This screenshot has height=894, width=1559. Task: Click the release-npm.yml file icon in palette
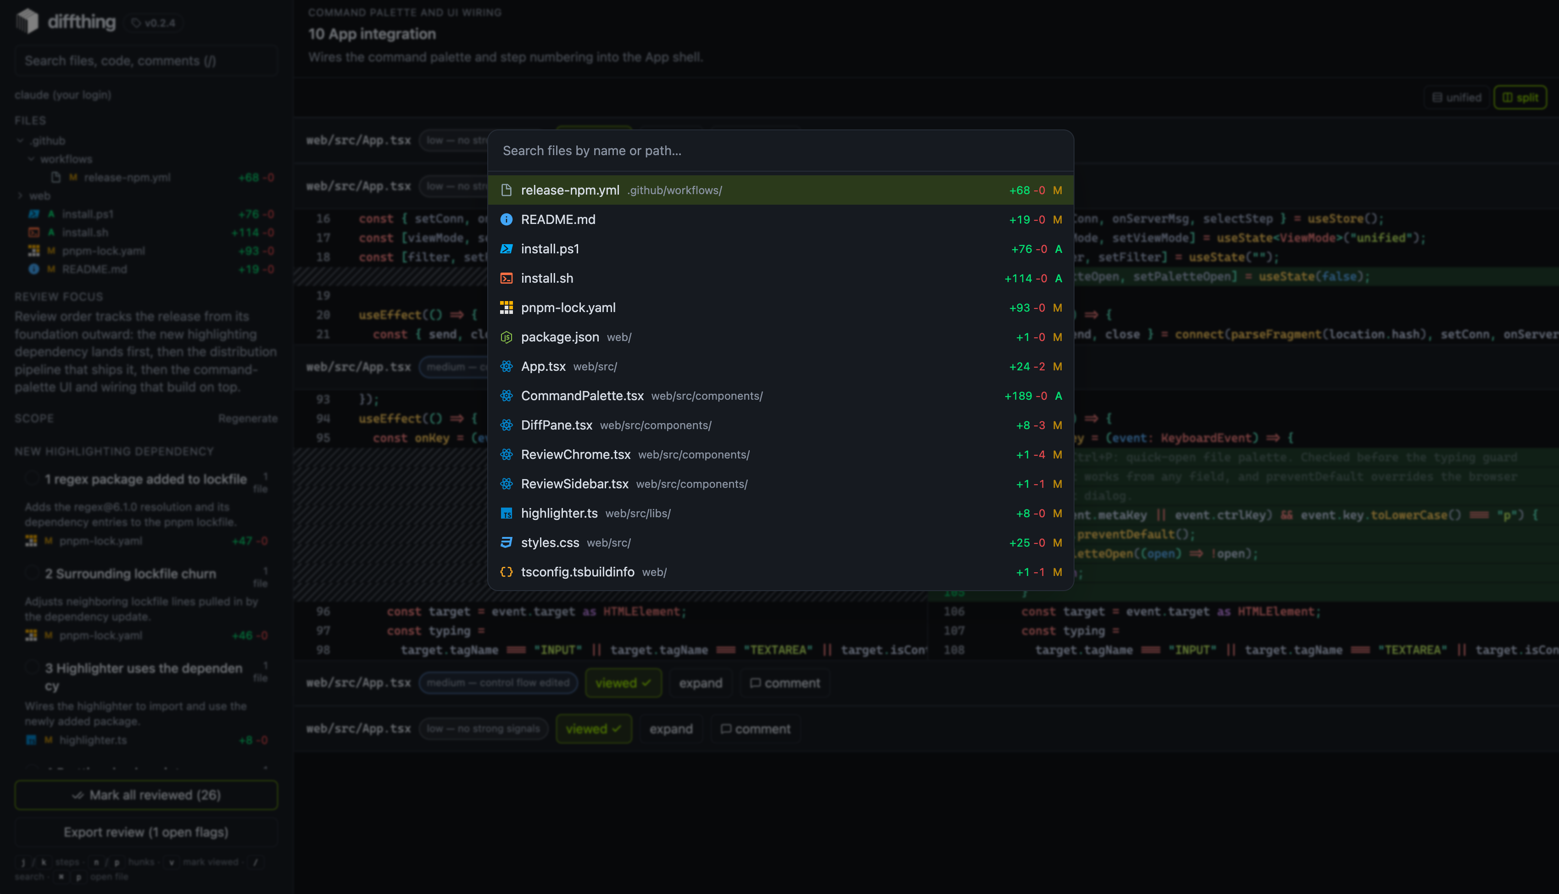click(x=506, y=190)
